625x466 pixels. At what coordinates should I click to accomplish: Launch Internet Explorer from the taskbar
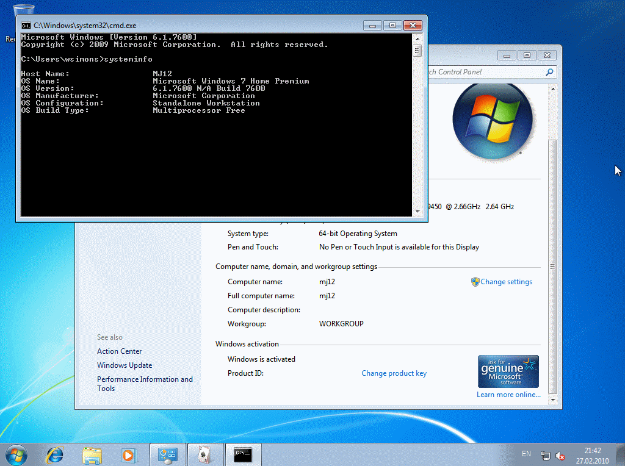[x=55, y=454]
